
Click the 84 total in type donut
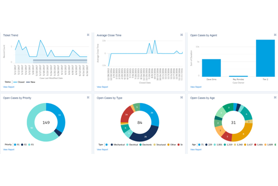[140, 123]
